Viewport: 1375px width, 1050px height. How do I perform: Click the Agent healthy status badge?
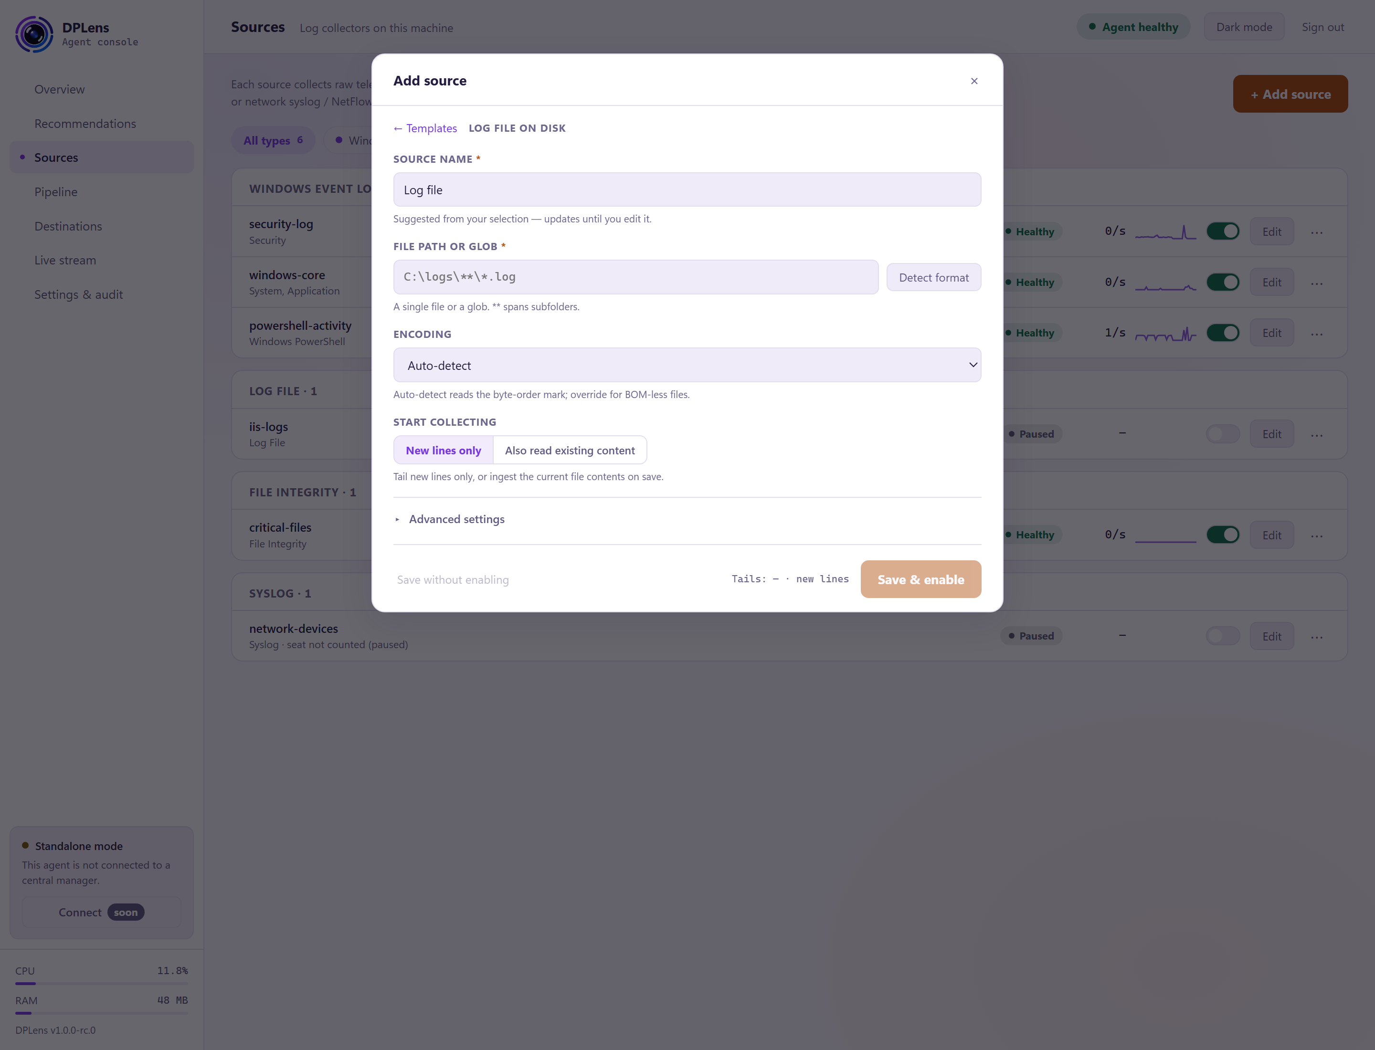[x=1133, y=27]
